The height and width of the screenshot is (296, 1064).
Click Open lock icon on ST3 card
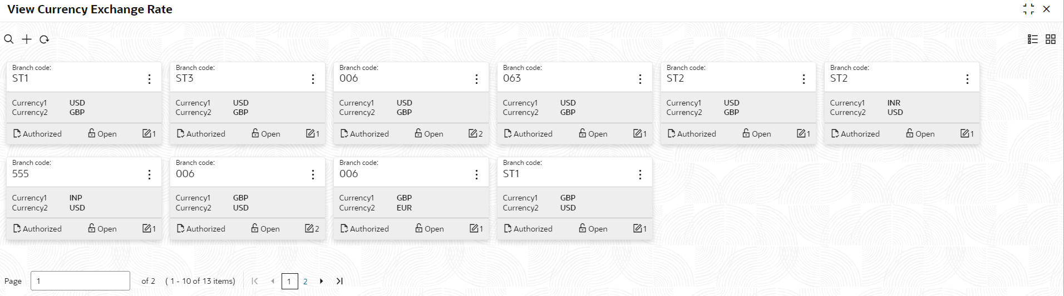pyautogui.click(x=255, y=133)
